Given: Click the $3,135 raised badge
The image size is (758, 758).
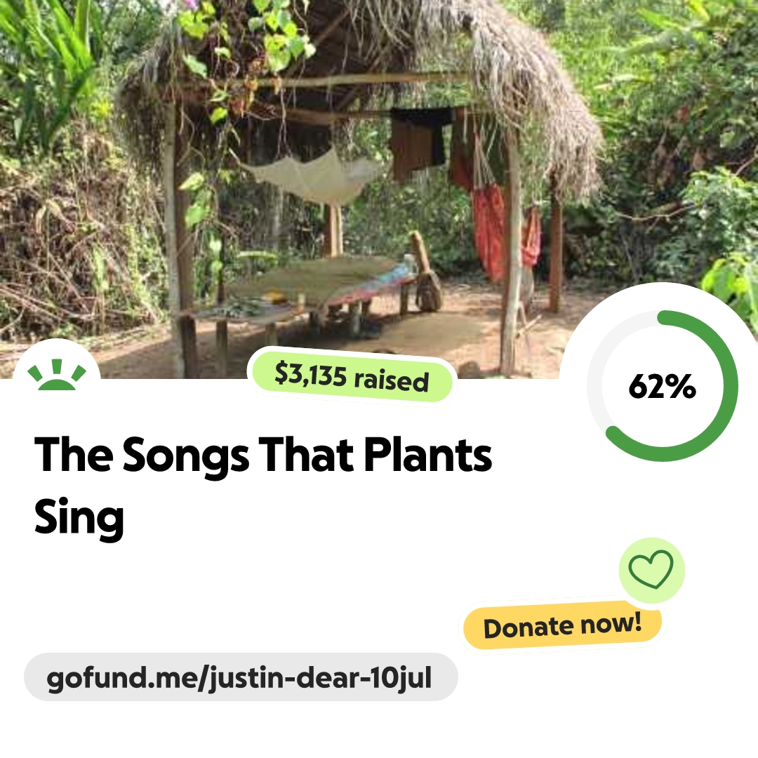Looking at the screenshot, I should [x=352, y=377].
